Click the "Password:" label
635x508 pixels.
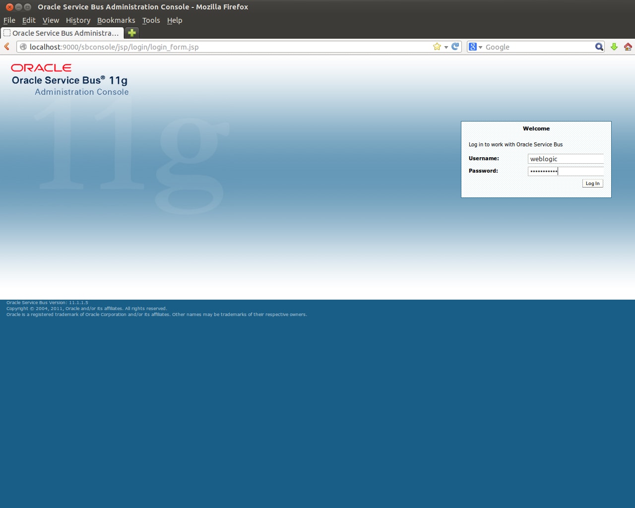483,171
